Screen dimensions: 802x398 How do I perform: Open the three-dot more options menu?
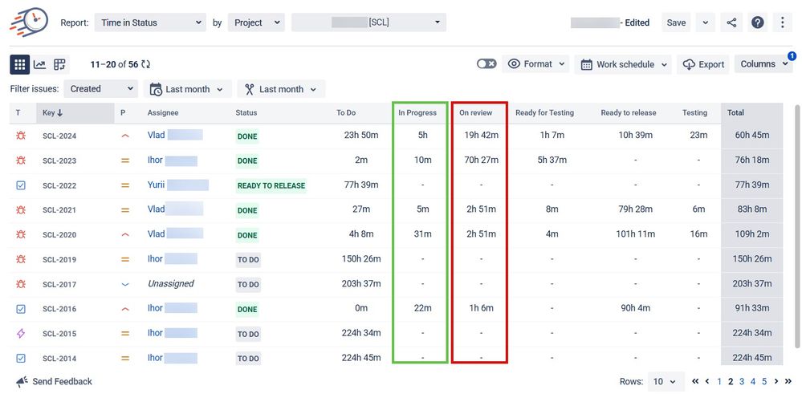coord(783,22)
